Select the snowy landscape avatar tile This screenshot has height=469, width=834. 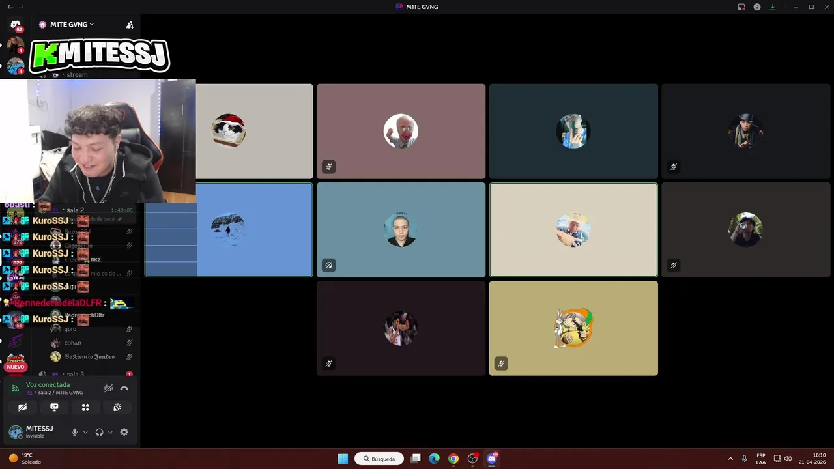pos(229,230)
